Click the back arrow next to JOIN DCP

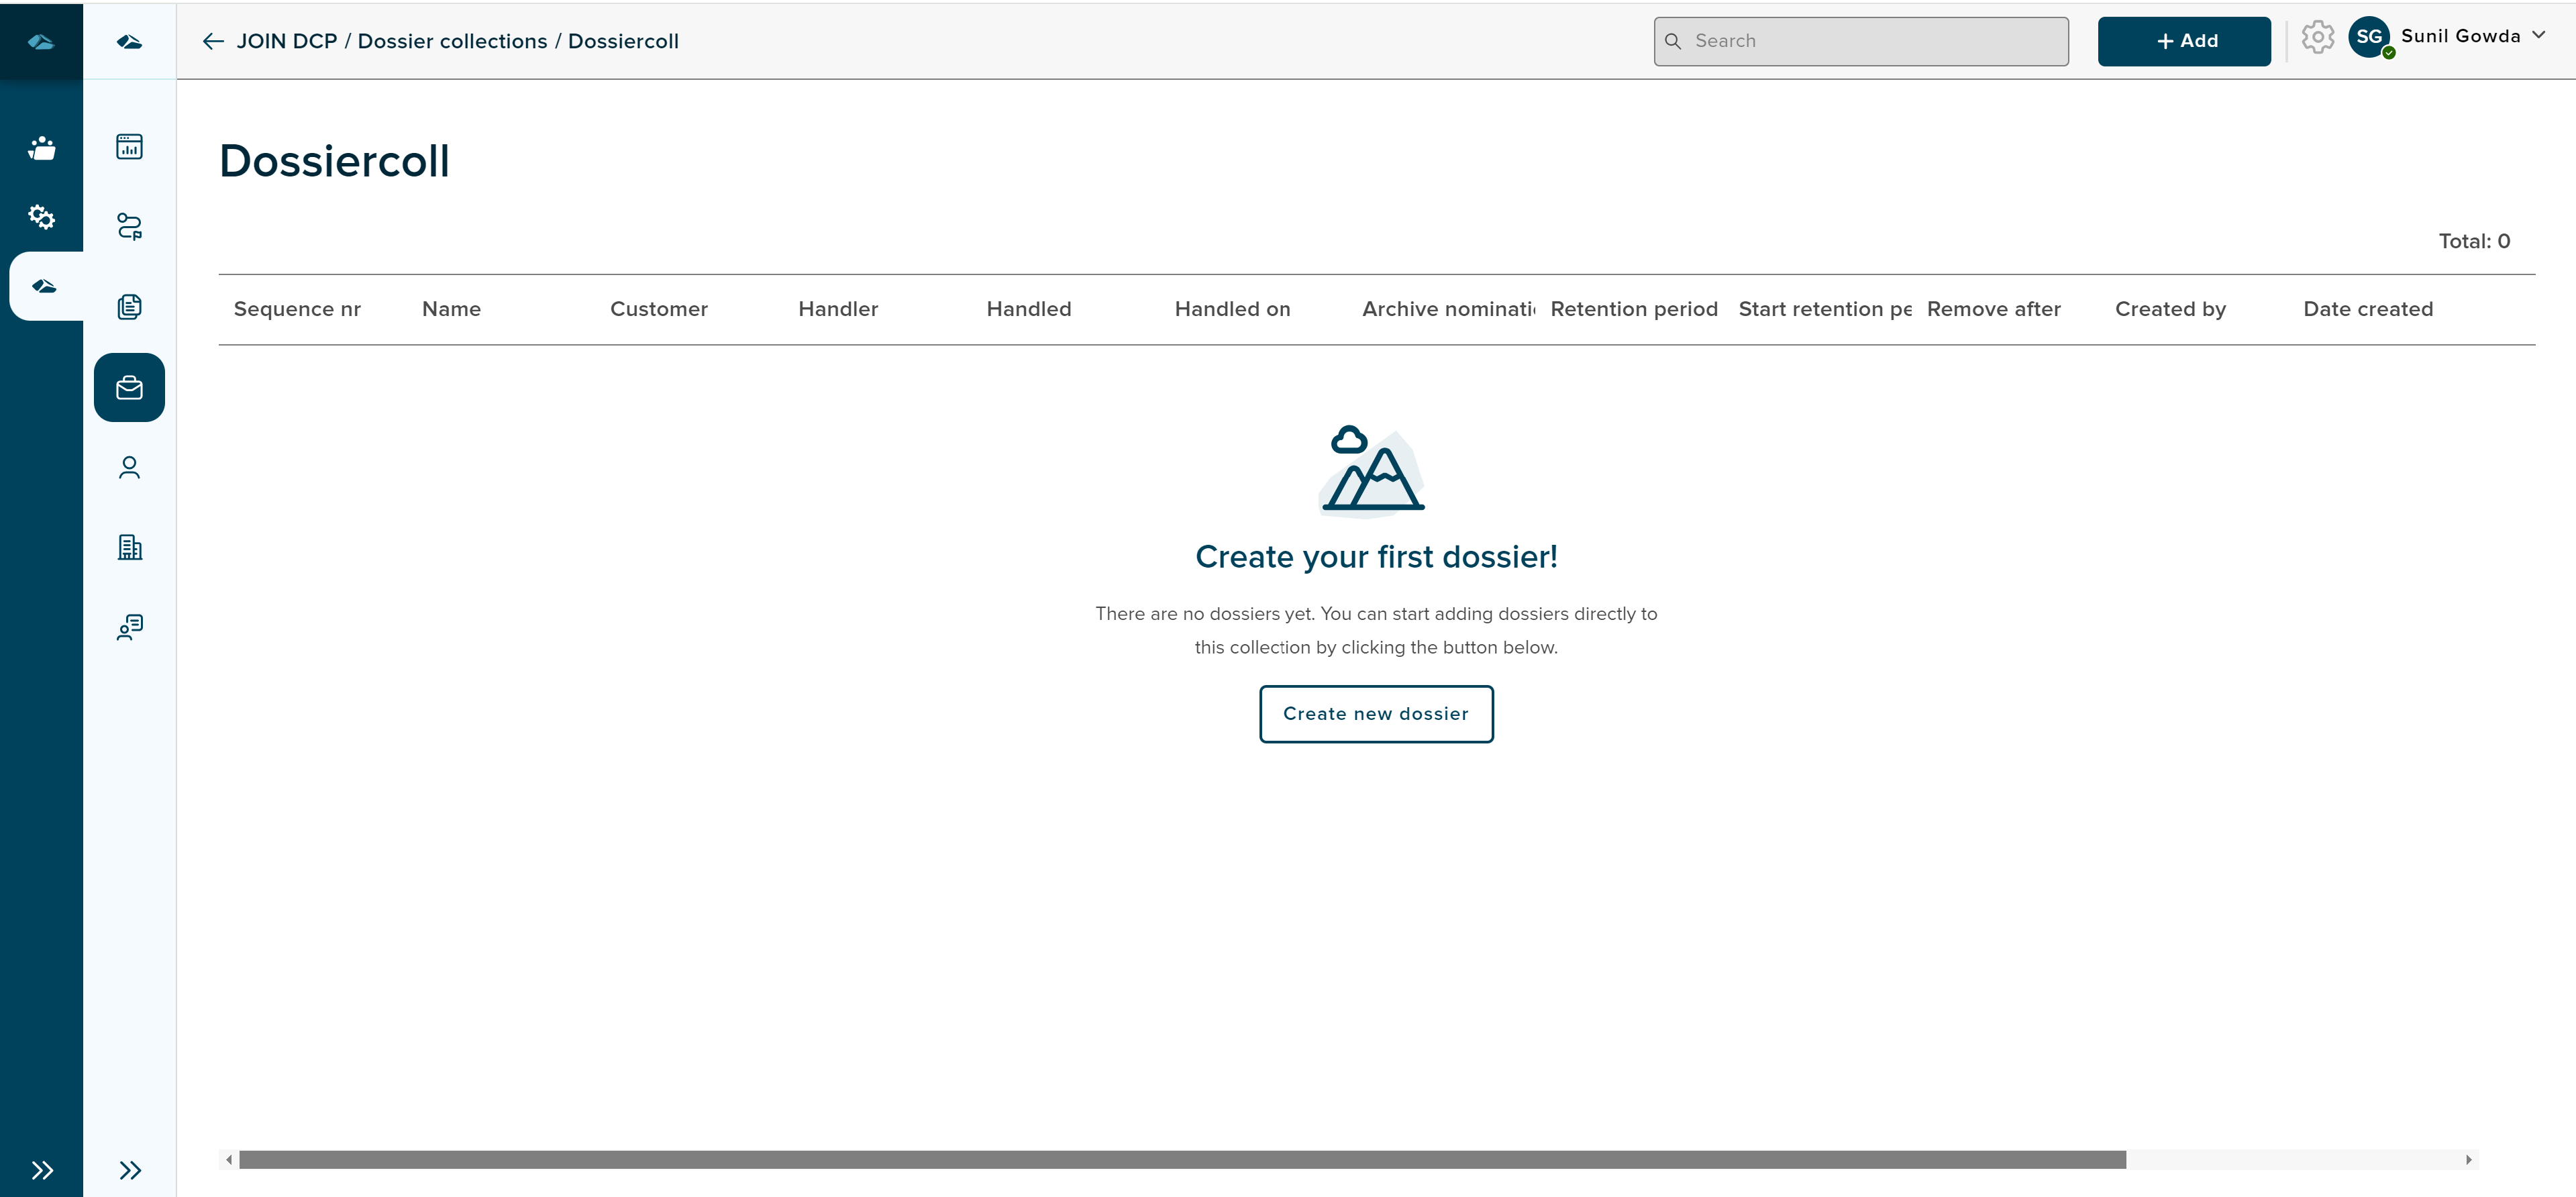pyautogui.click(x=213, y=41)
